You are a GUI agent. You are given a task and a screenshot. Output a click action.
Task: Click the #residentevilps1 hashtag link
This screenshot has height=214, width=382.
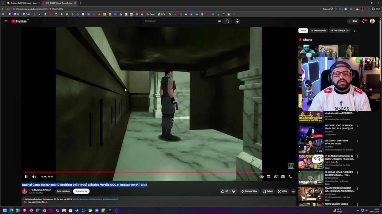pyautogui.click(x=110, y=199)
